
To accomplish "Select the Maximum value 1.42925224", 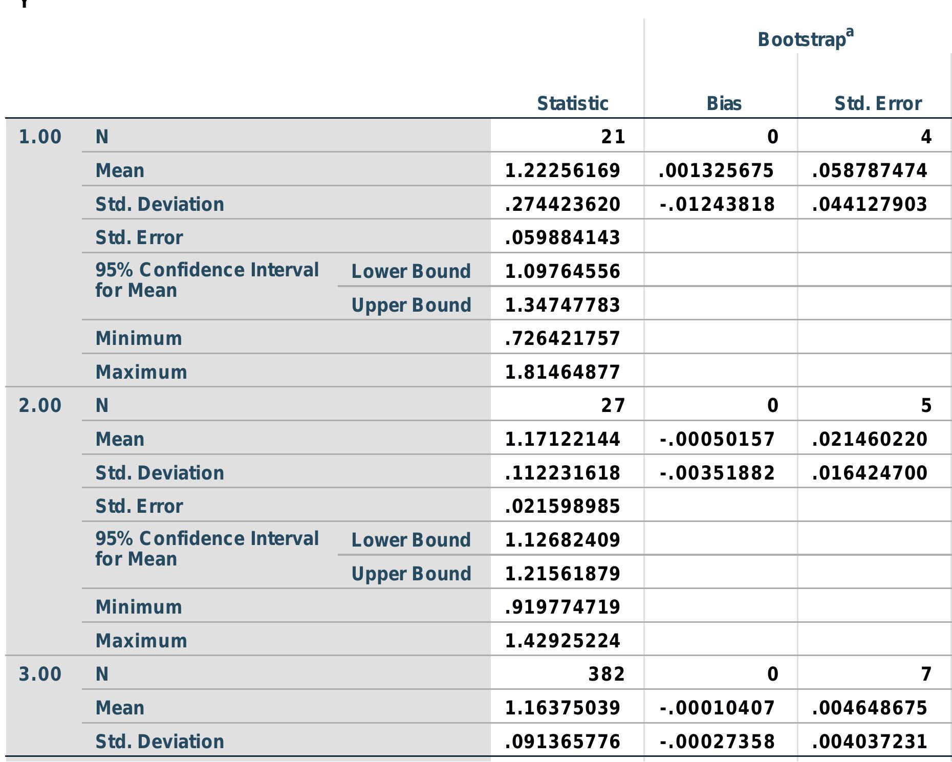I will [562, 641].
